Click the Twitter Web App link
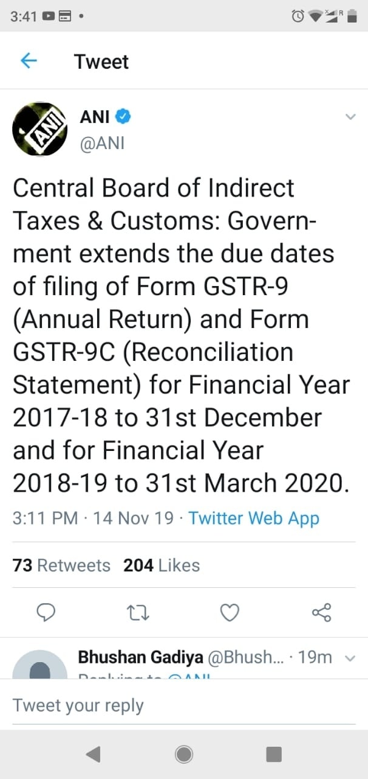This screenshot has height=779, width=368. 253,518
